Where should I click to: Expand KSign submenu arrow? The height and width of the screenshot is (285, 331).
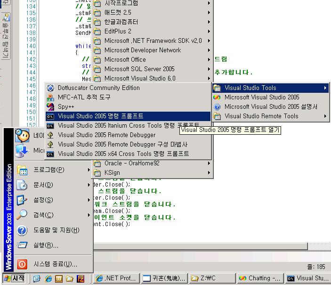coord(209,173)
